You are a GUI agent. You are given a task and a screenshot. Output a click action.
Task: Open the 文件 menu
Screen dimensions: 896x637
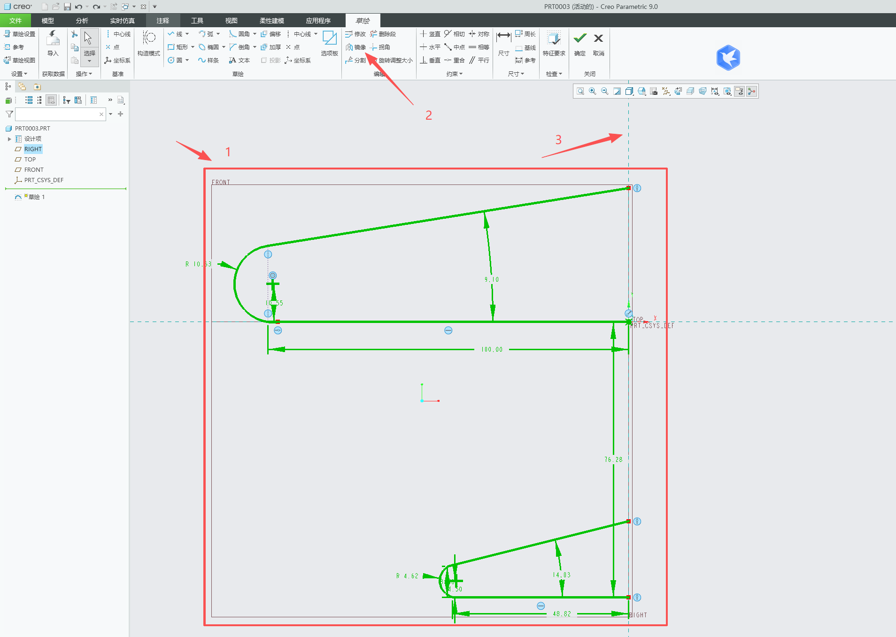coord(15,21)
